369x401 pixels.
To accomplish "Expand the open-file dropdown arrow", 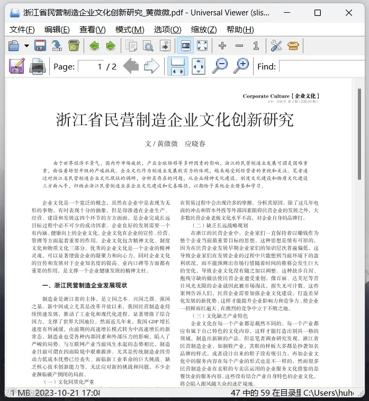I will (x=26, y=46).
